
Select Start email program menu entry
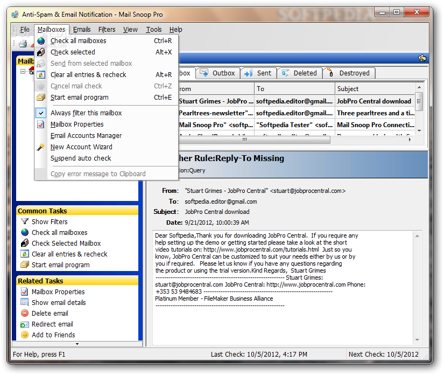107,98
